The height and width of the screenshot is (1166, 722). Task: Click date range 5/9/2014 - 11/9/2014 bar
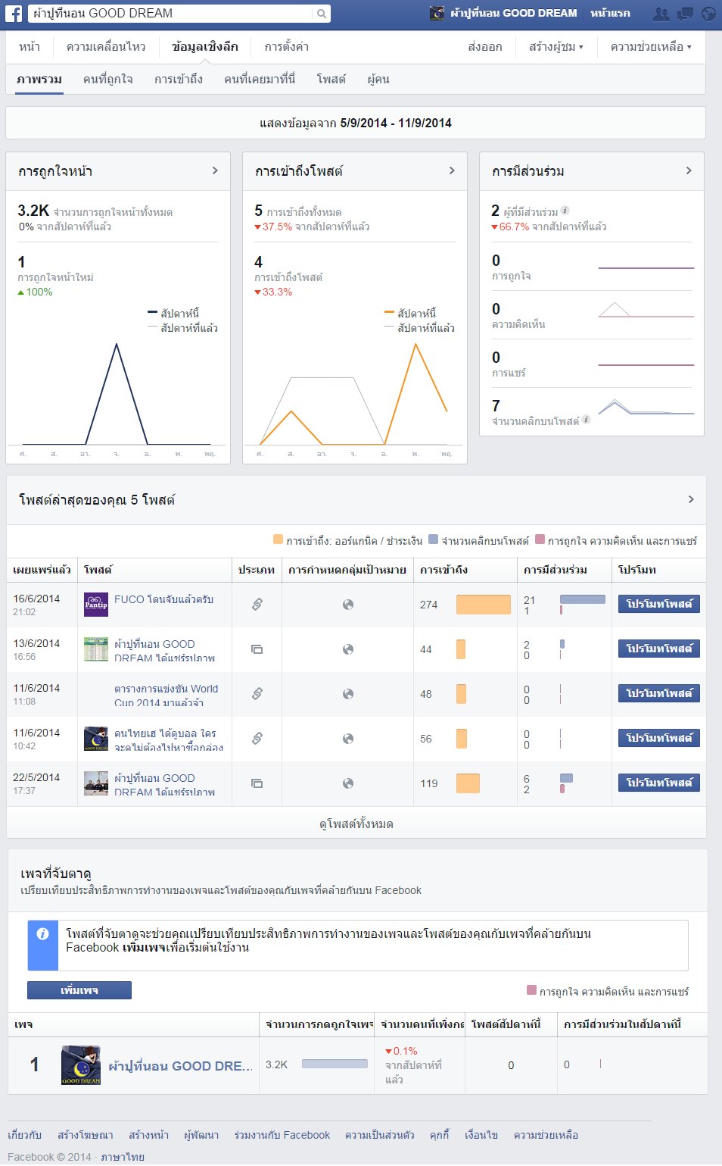pyautogui.click(x=356, y=123)
